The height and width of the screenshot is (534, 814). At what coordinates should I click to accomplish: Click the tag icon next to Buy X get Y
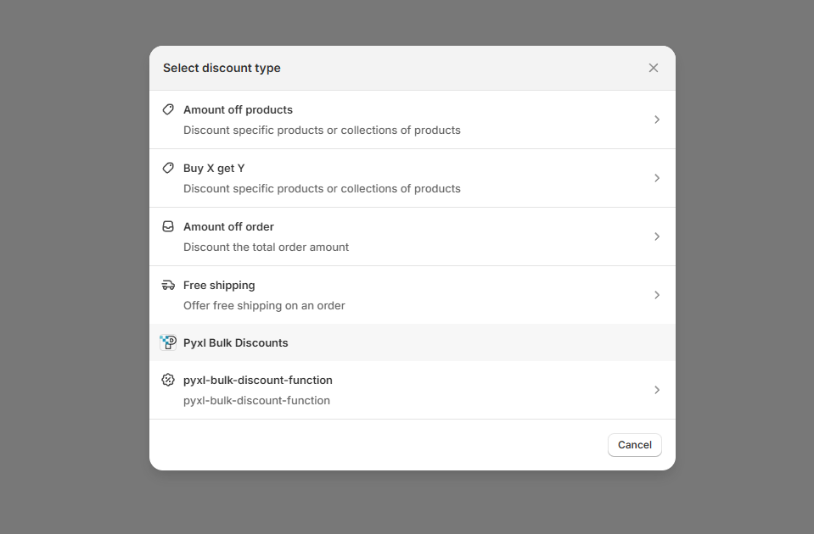coord(167,168)
